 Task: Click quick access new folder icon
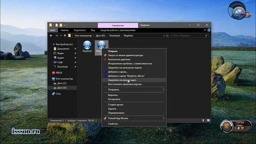click(x=61, y=25)
